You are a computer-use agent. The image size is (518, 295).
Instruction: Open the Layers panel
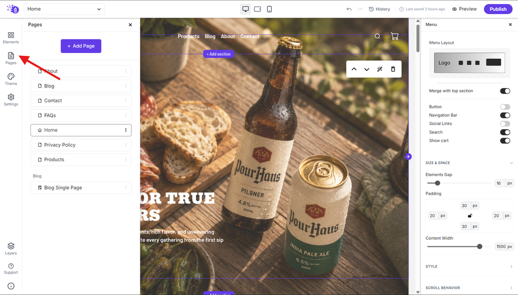[x=11, y=249]
